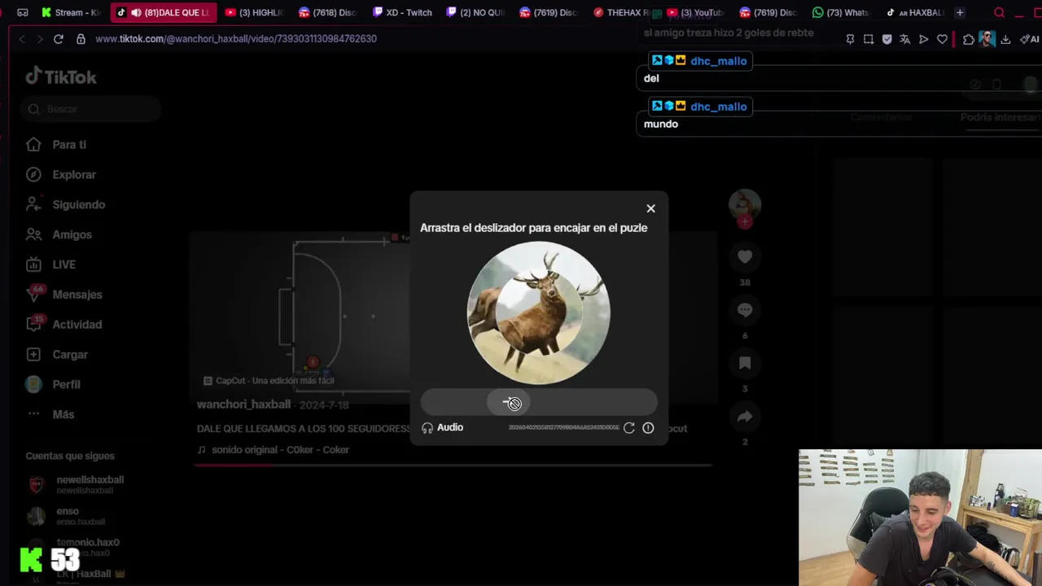Screen dimensions: 1042x586
Task: Open a new browser tab
Action: click(960, 12)
